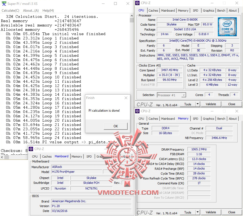The width and height of the screenshot is (243, 216).
Task: Click the CPU-Z icon in top CPU window title
Action: (x=137, y=3)
